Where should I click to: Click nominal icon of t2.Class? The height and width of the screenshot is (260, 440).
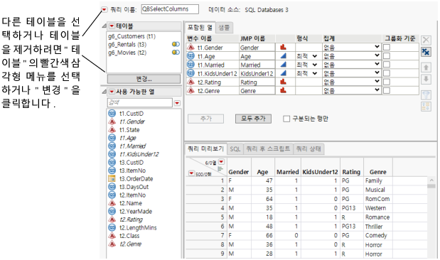112,236
